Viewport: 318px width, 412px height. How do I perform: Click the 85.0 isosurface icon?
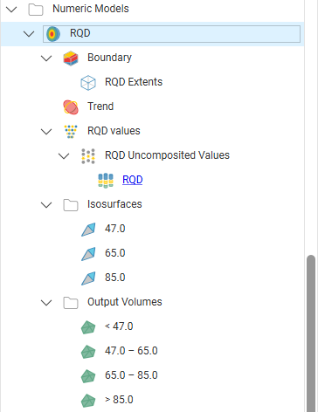coord(88,278)
